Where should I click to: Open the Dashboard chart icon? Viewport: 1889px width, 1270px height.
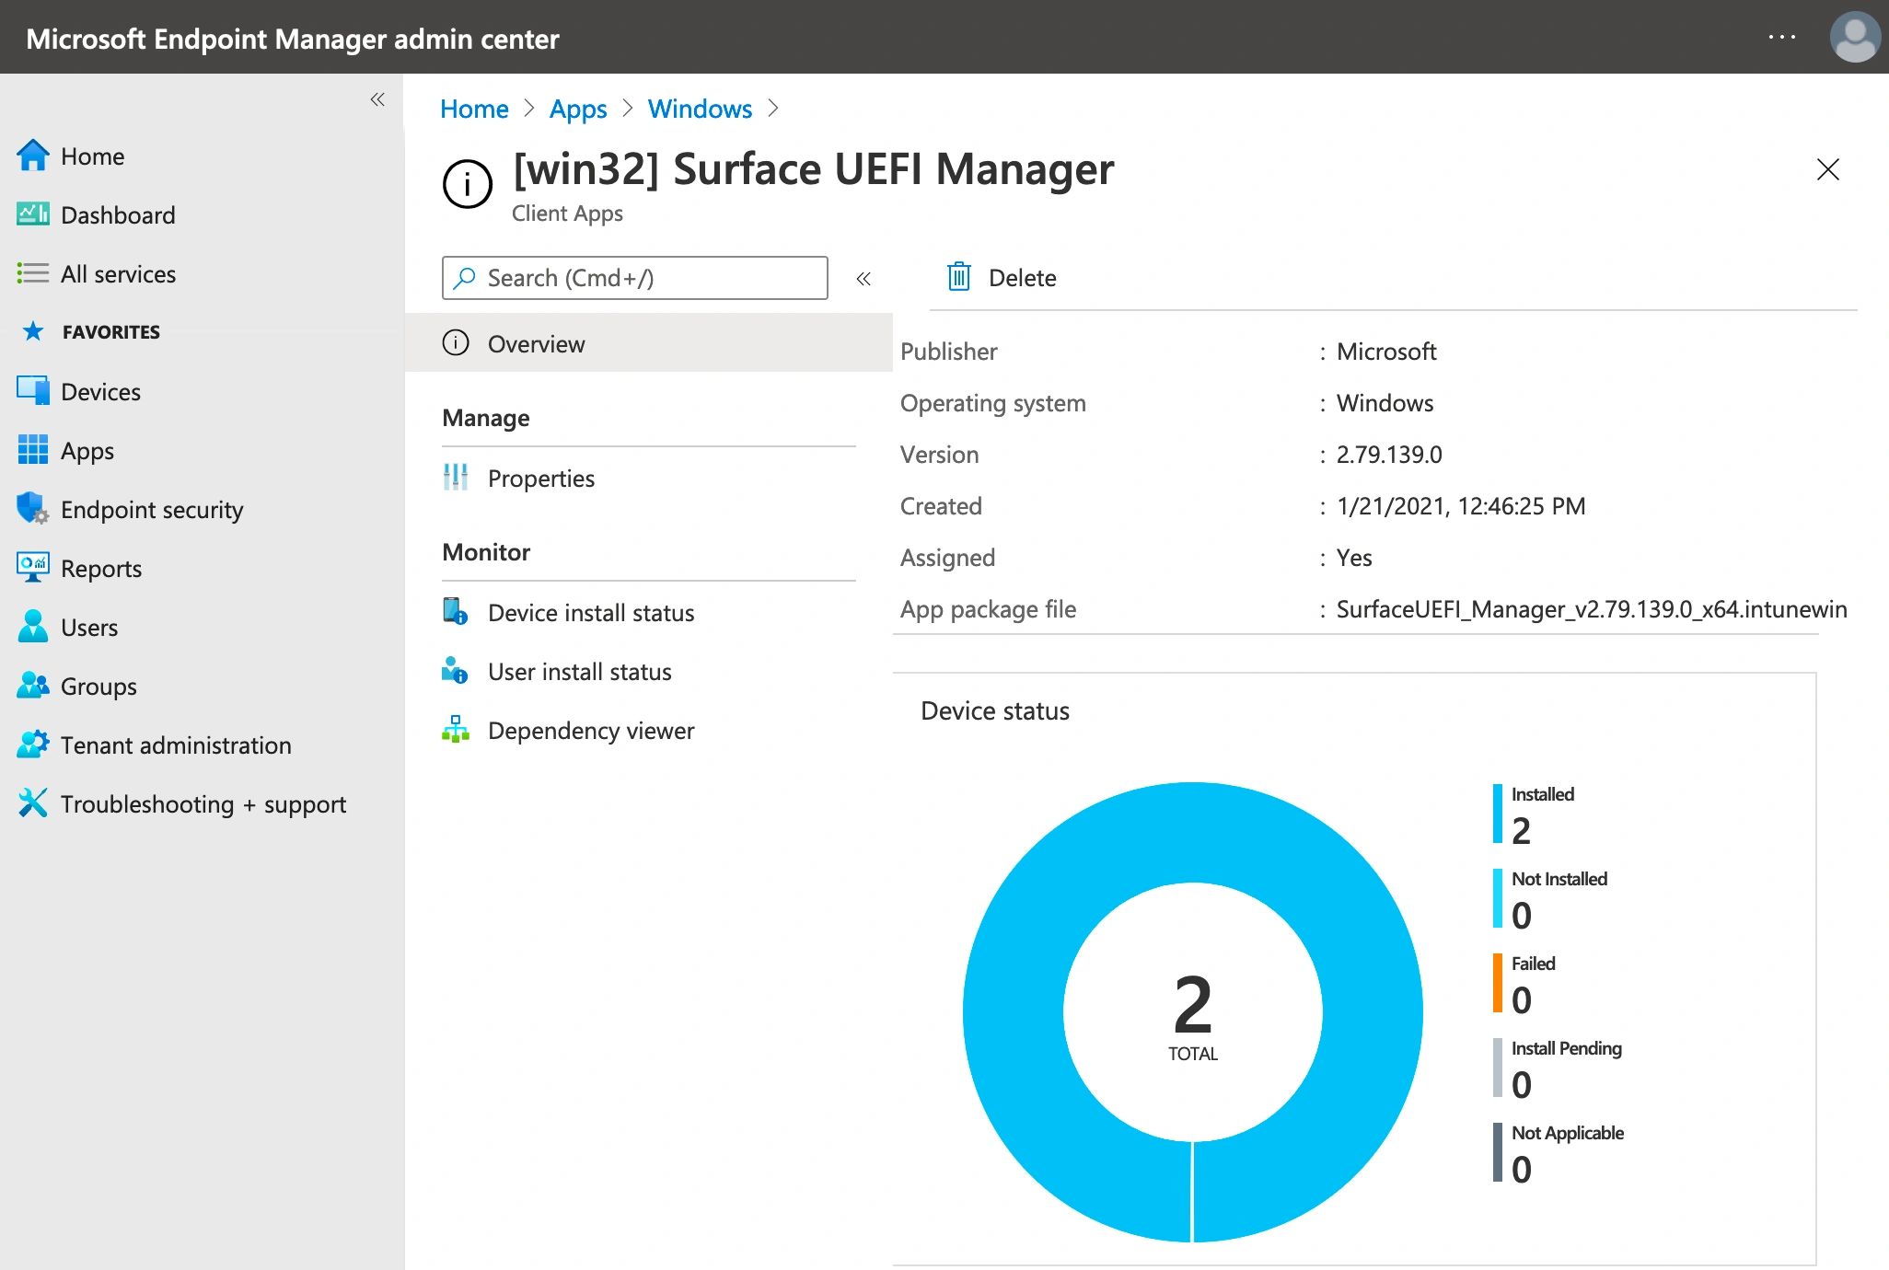click(32, 214)
